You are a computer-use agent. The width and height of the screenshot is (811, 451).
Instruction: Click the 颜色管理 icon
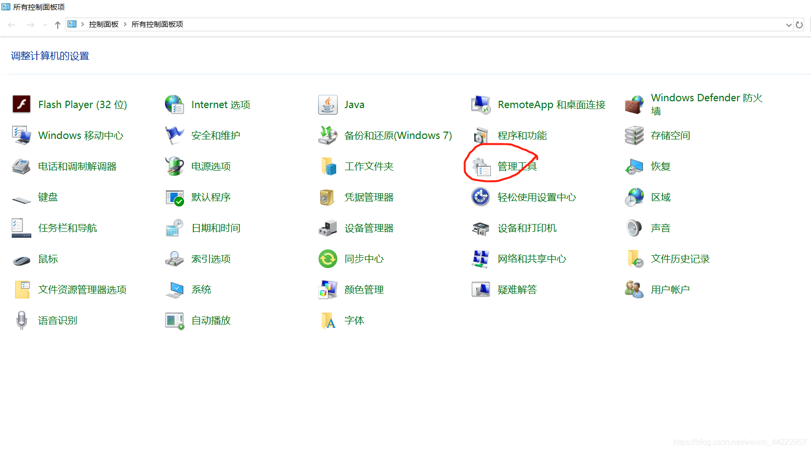click(327, 290)
